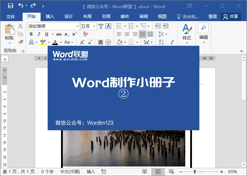Screen dimensions: 247x176
Task: Undo the last action
Action: [x=21, y=6]
